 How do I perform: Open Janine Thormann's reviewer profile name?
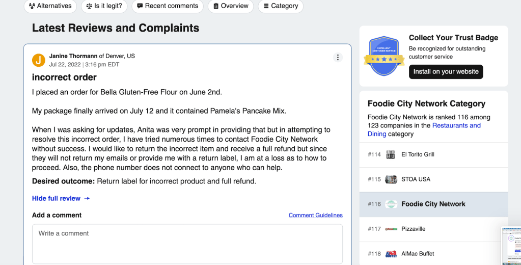point(73,56)
